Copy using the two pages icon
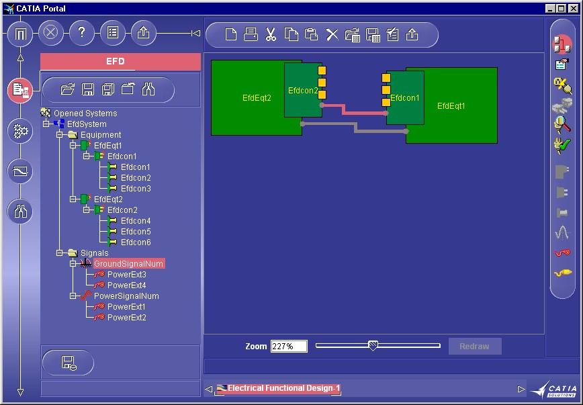Screen dimensions: 583x405 tap(291, 34)
